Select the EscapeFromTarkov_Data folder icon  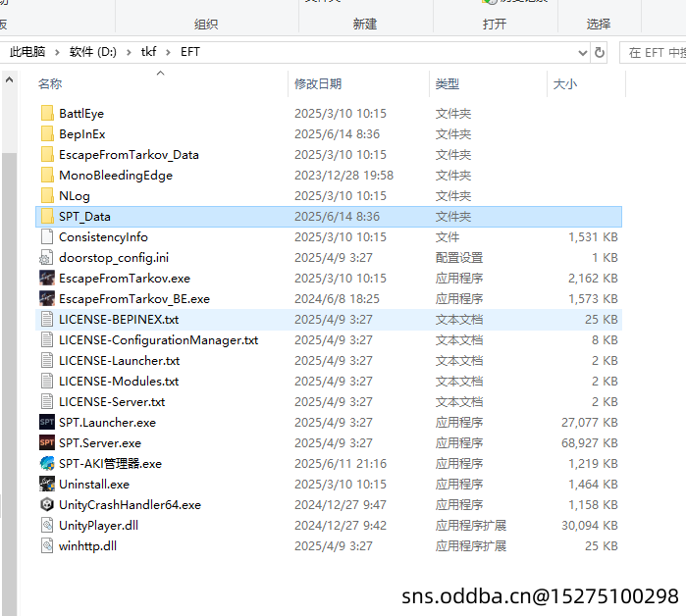pyautogui.click(x=47, y=154)
